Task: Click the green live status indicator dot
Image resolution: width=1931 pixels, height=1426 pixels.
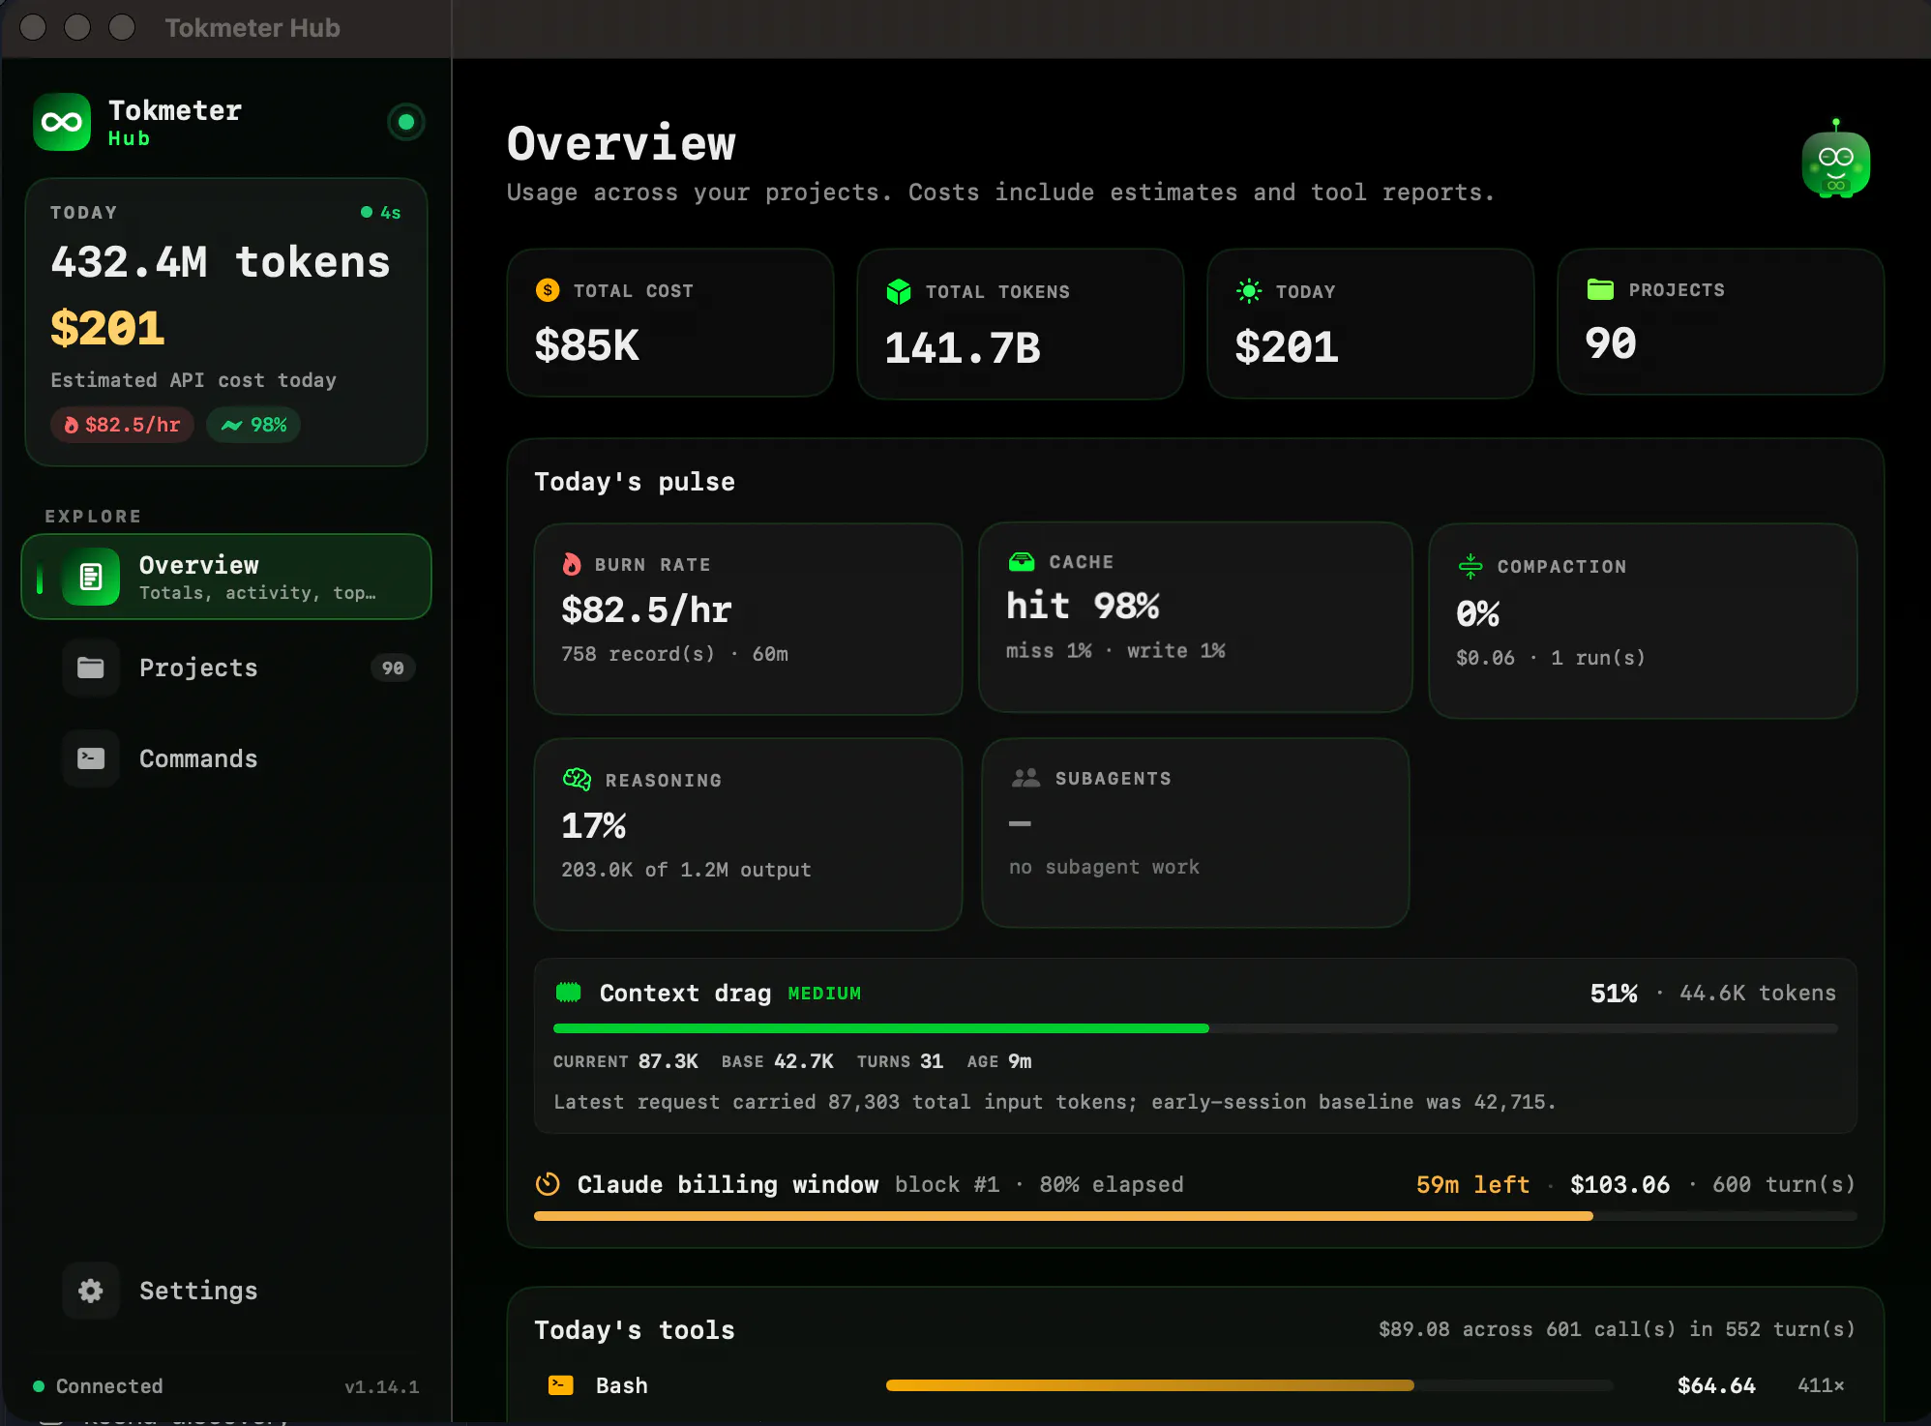Action: click(x=406, y=122)
